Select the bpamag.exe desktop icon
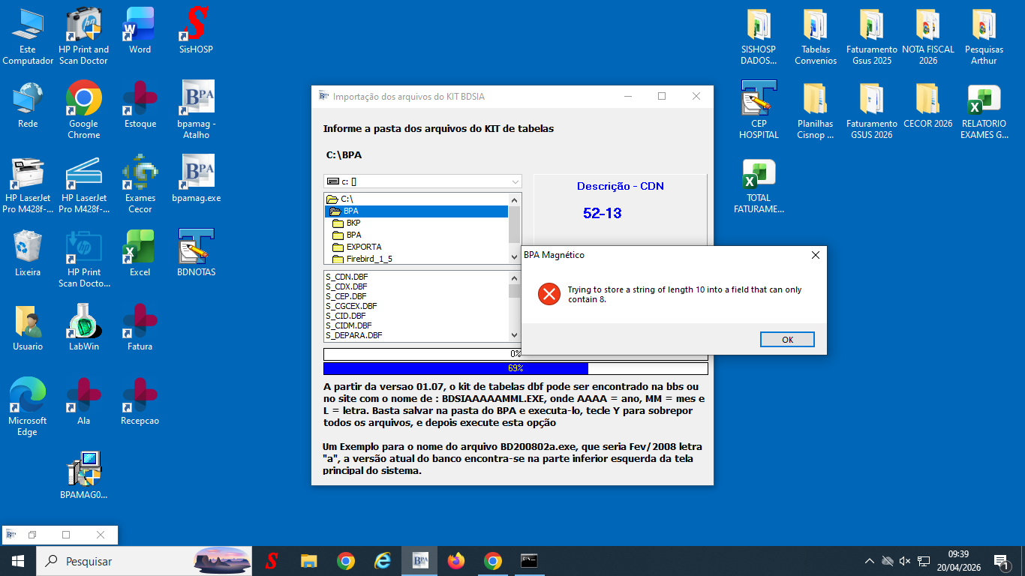 [x=196, y=179]
